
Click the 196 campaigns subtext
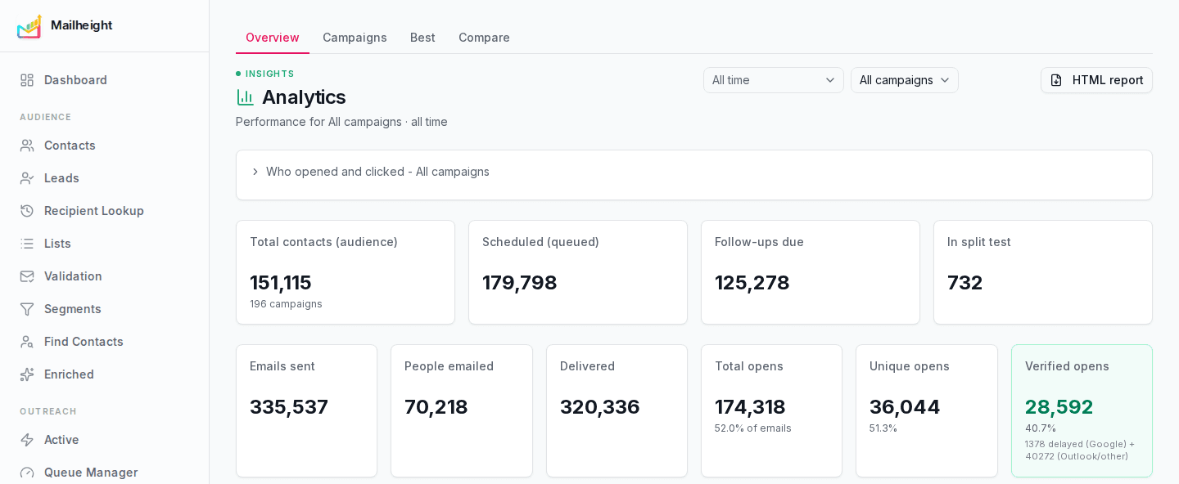click(286, 304)
